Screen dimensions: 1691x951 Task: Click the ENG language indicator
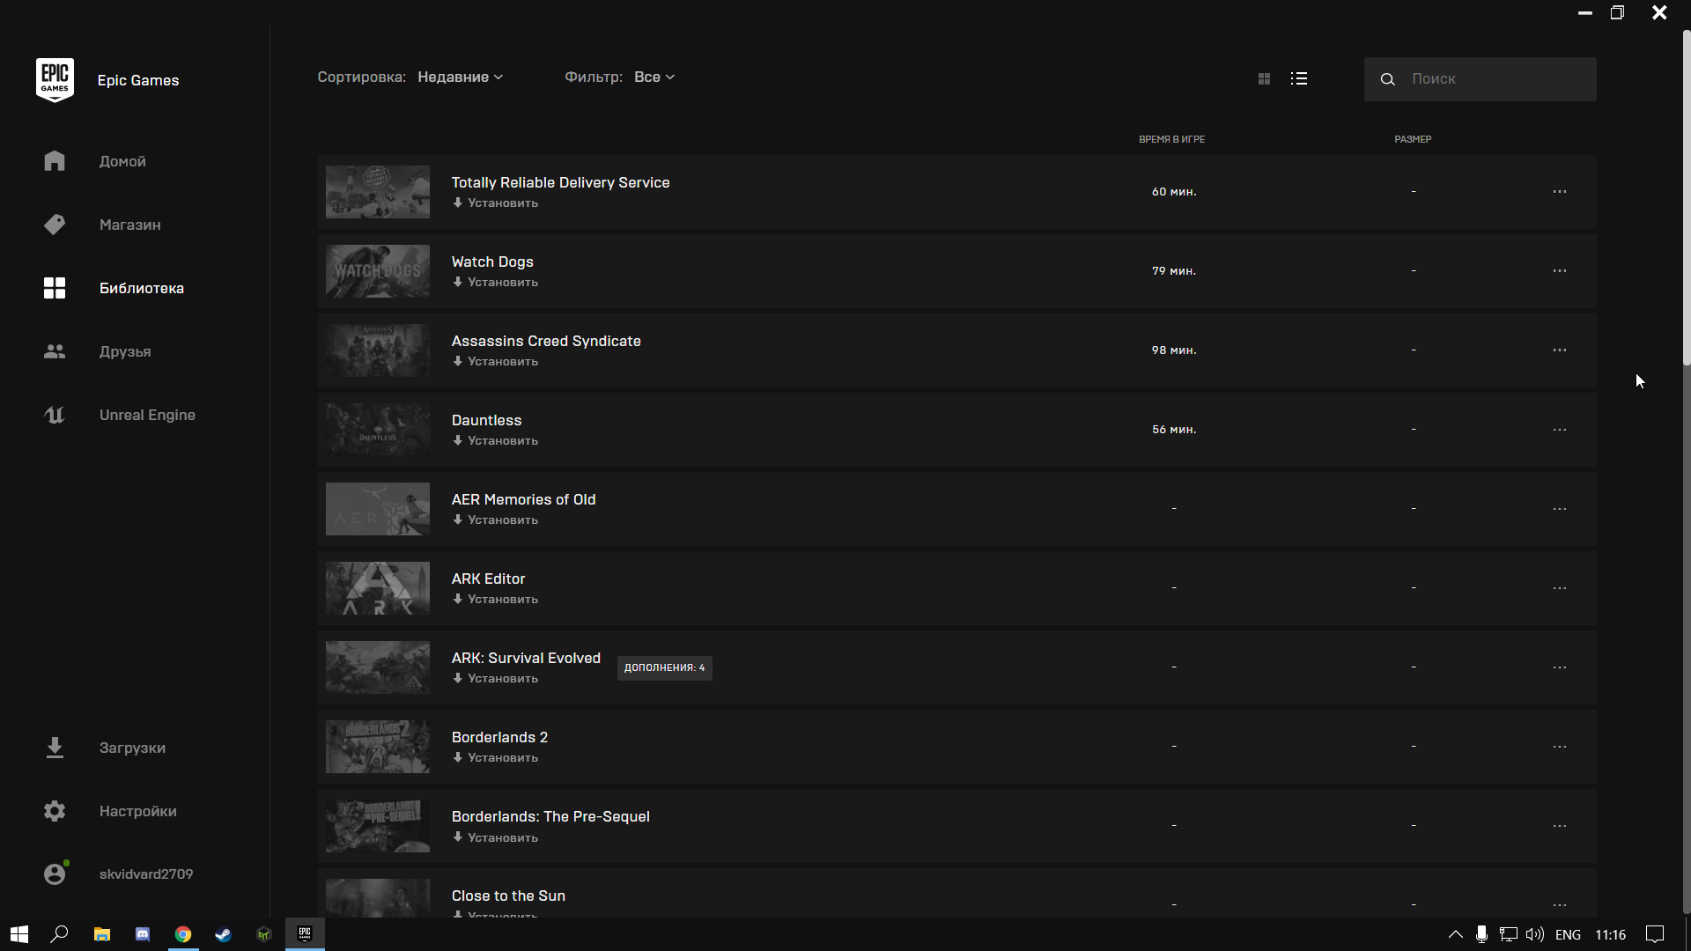click(x=1568, y=935)
